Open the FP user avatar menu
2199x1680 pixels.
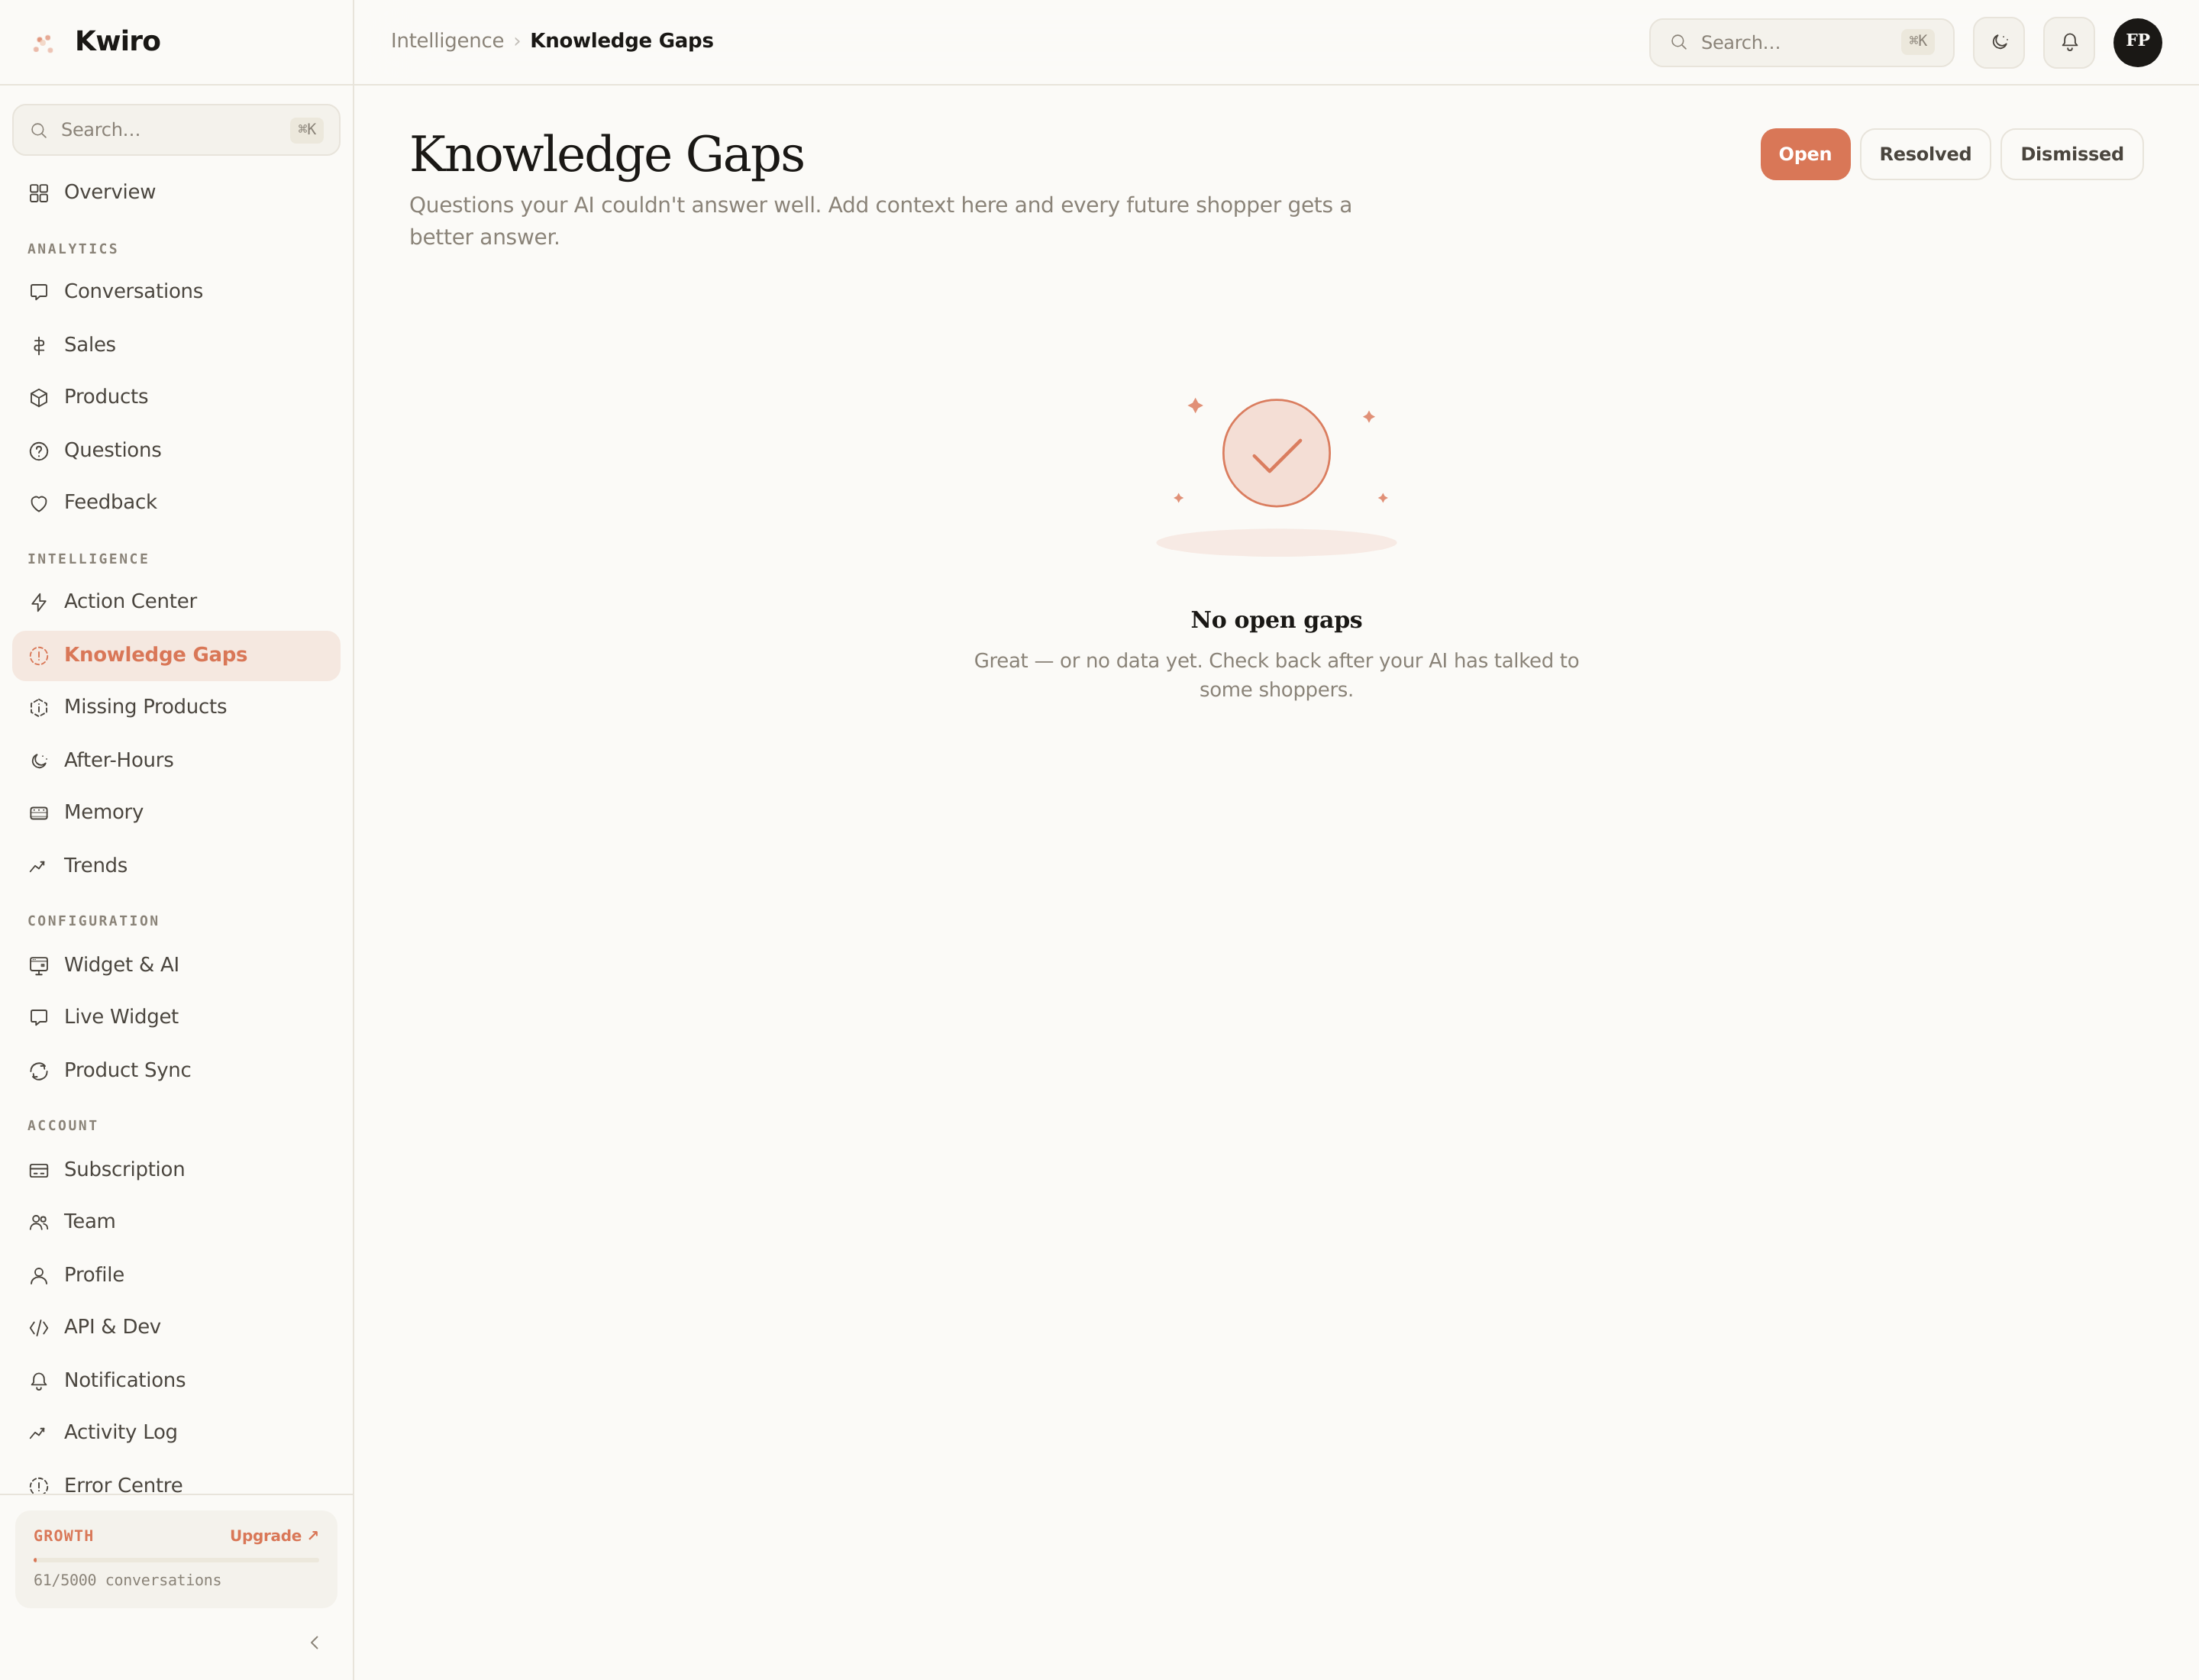tap(2138, 42)
